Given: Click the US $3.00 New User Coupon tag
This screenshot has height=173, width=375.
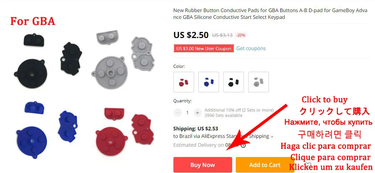Looking at the screenshot, I should (x=204, y=49).
